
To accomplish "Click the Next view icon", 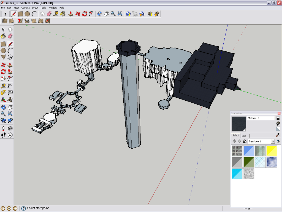I will (x=10, y=120).
